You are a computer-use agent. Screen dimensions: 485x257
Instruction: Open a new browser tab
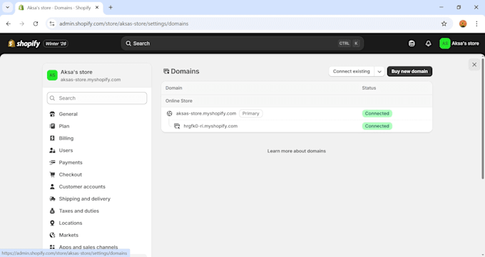pos(111,7)
